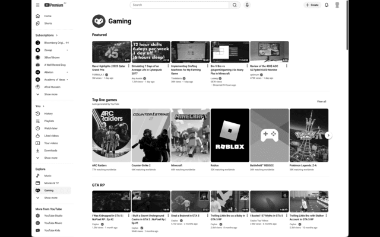Open 'I Busted 157 Myths in GTA 5' title
380x237 pixels.
pyautogui.click(x=267, y=216)
